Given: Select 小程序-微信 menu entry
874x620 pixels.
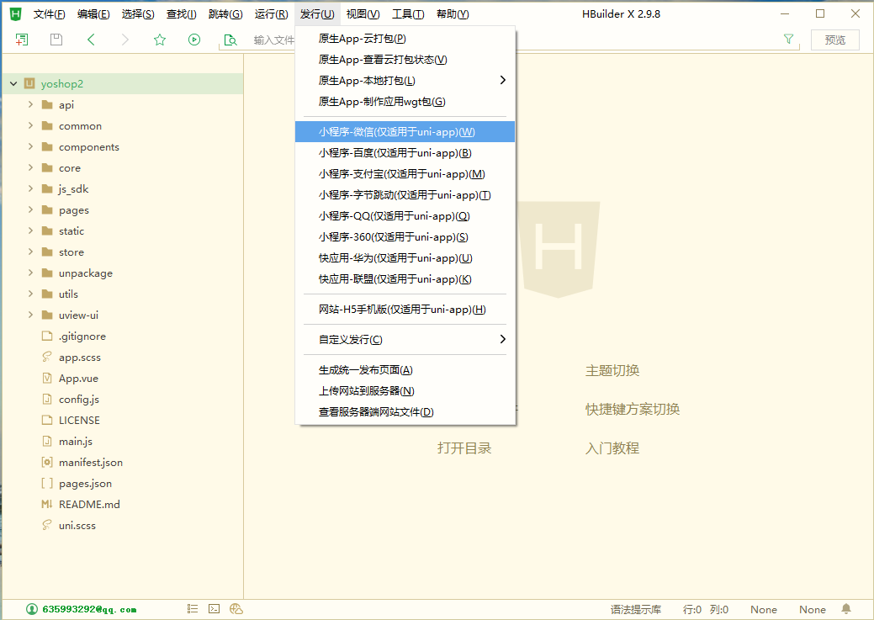Looking at the screenshot, I should 405,132.
